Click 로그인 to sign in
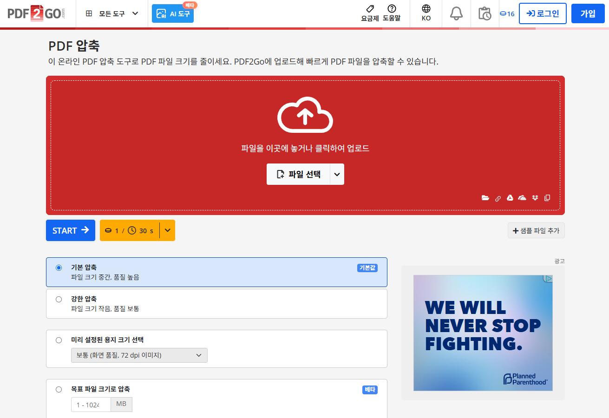609x418 pixels. tap(543, 13)
